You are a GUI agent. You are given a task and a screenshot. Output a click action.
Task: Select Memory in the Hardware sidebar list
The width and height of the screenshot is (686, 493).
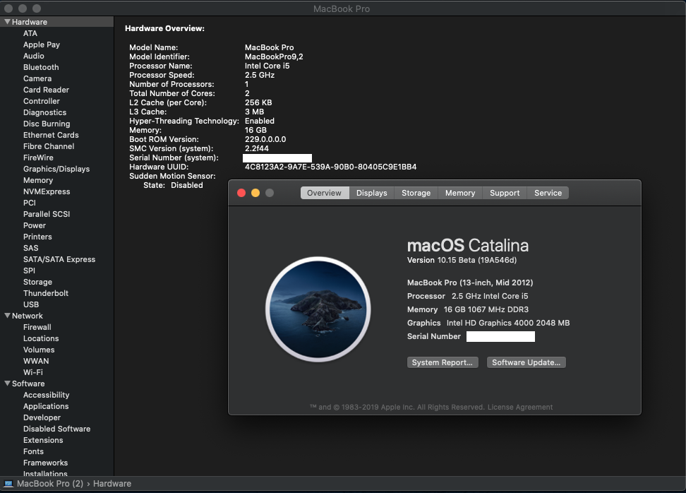click(x=38, y=180)
